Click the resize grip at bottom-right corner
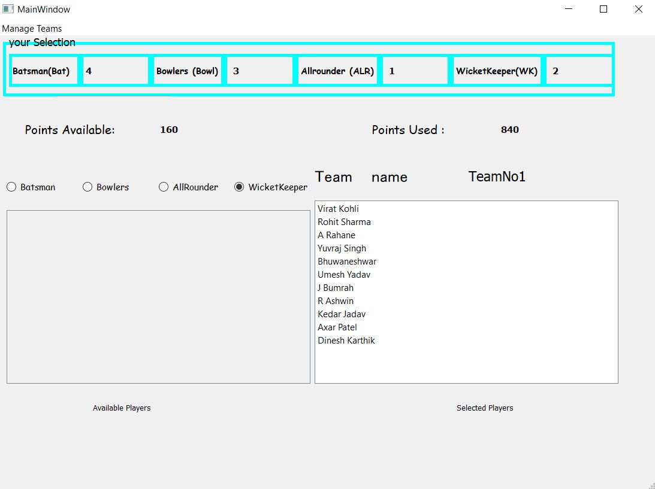The image size is (655, 489). [651, 485]
